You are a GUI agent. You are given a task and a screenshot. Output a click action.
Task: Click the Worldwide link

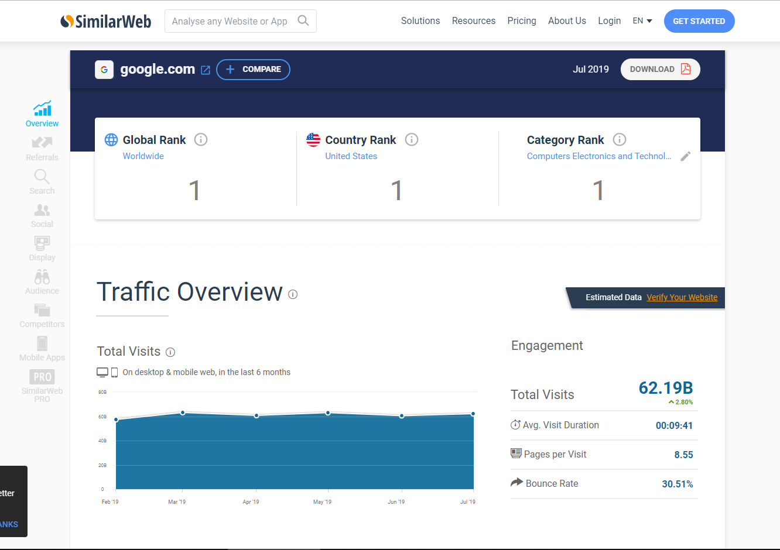coord(143,156)
